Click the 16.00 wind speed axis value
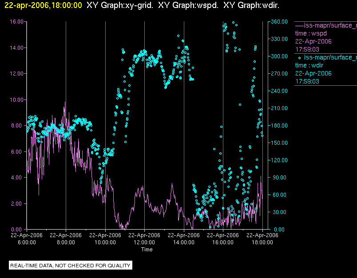 pos(16,22)
